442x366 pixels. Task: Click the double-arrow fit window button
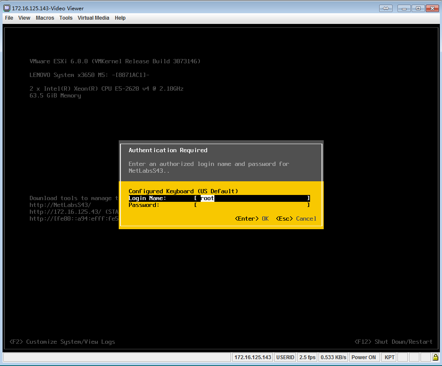[x=386, y=8]
